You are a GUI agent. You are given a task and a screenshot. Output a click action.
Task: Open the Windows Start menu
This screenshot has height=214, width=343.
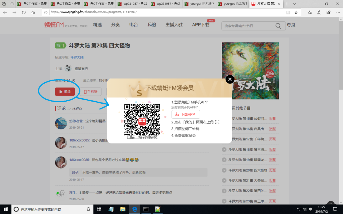pos(5,209)
